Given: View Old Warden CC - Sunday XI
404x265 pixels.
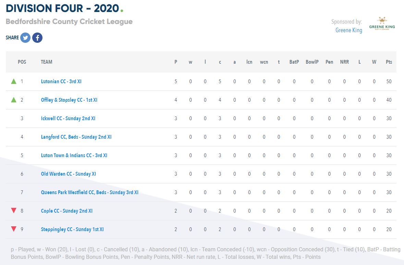Looking at the screenshot, I should (x=68, y=174).
